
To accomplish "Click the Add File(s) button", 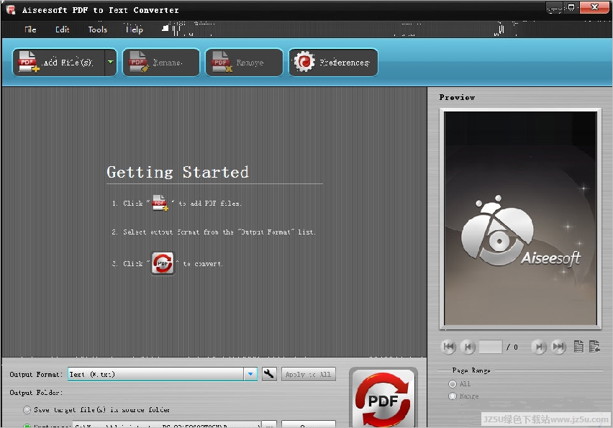I will pyautogui.click(x=59, y=63).
